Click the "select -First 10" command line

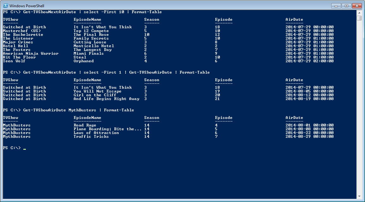[x=82, y=12]
